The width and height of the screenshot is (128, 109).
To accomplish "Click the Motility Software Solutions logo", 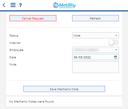I will click(64, 5).
